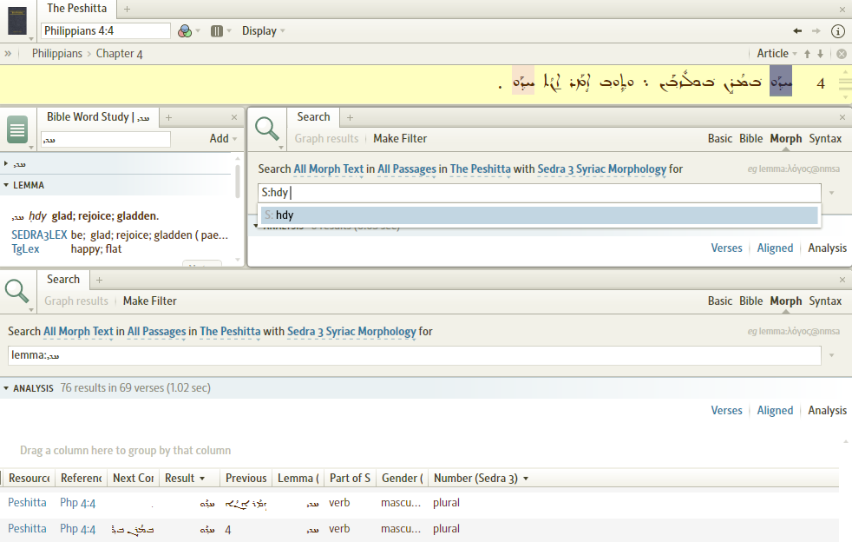Close the locator bar with circled X
The height and width of the screenshot is (542, 852).
841,53
